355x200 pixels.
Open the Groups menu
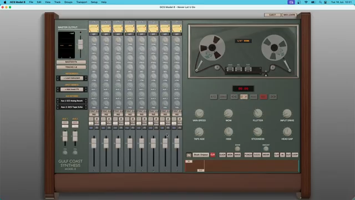[68, 2]
